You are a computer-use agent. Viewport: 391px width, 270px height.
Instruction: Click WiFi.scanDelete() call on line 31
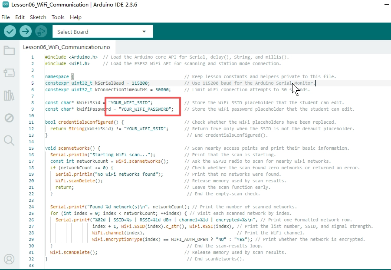pyautogui.click(x=73, y=252)
